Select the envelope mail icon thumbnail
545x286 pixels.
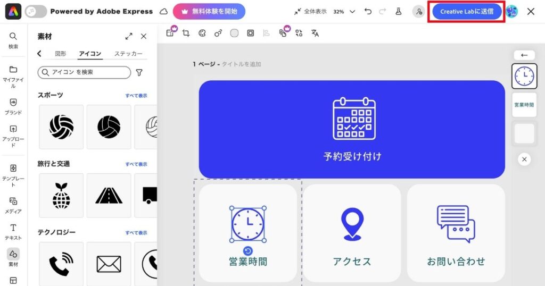point(109,264)
